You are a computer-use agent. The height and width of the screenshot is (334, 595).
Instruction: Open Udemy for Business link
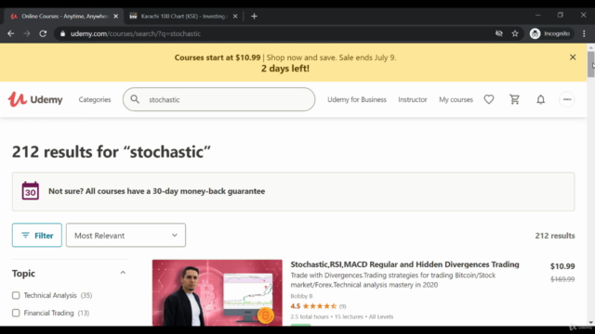click(357, 99)
